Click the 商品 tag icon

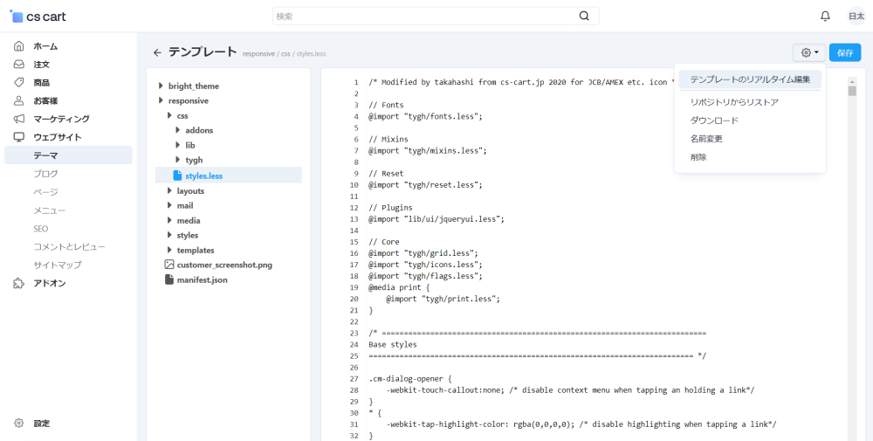point(19,82)
